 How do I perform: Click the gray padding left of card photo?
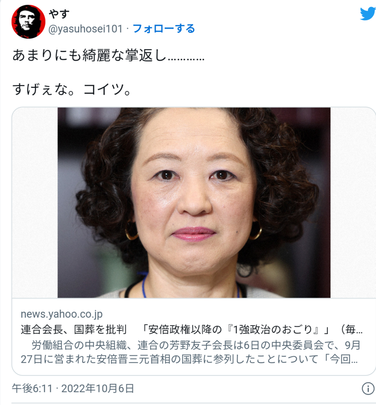coord(35,203)
